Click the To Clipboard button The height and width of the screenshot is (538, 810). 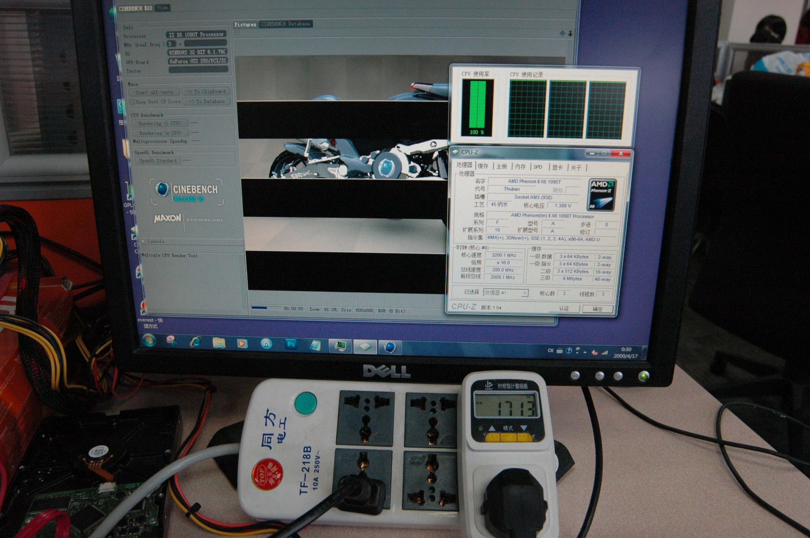point(207,92)
